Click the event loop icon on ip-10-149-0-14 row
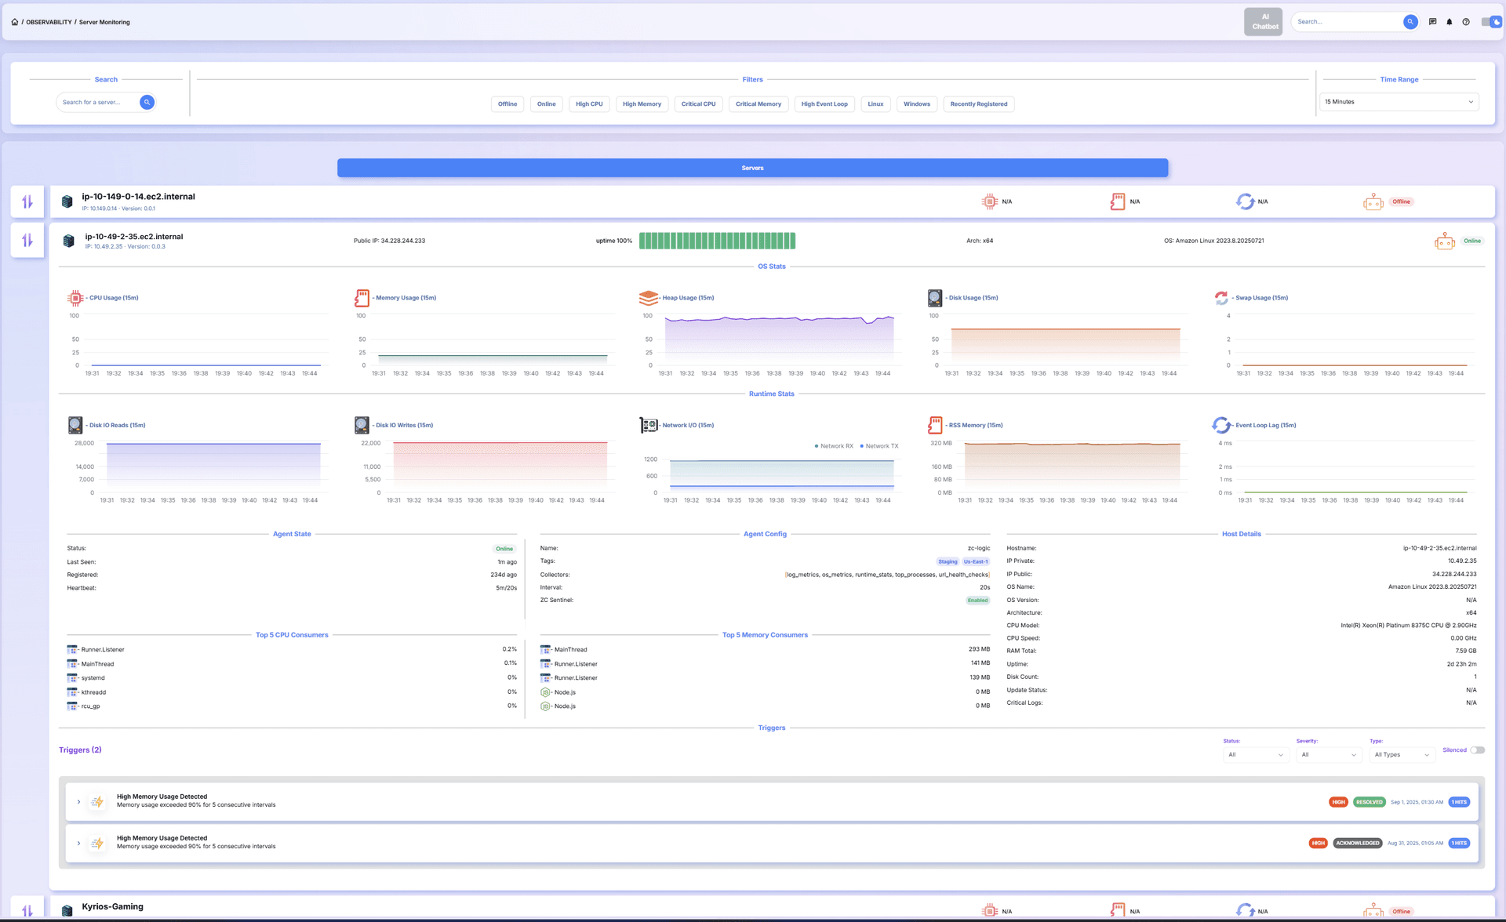The height and width of the screenshot is (922, 1506). [1245, 201]
